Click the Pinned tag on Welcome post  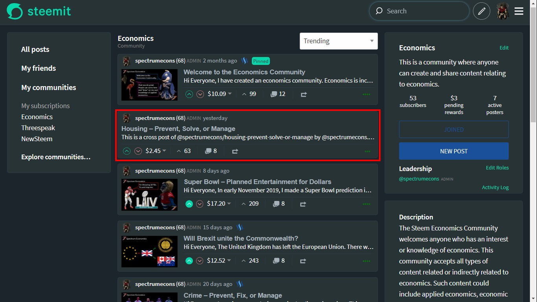(261, 61)
